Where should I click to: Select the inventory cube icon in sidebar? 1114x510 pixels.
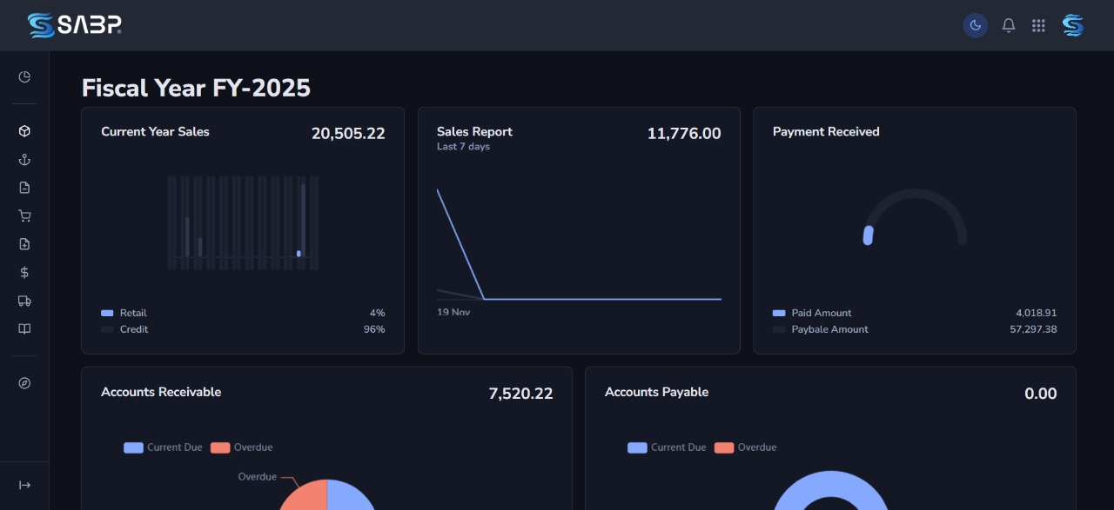[23, 130]
